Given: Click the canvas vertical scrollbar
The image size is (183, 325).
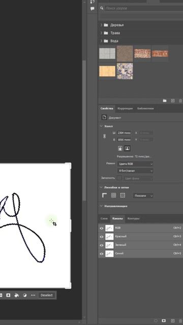Looking at the screenshot, I should coord(84,131).
